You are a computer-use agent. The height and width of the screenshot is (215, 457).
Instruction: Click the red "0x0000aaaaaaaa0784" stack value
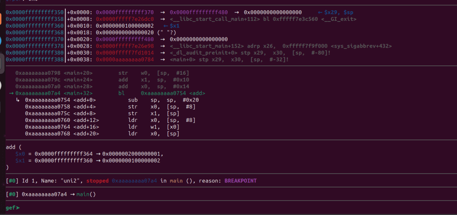coord(125,59)
